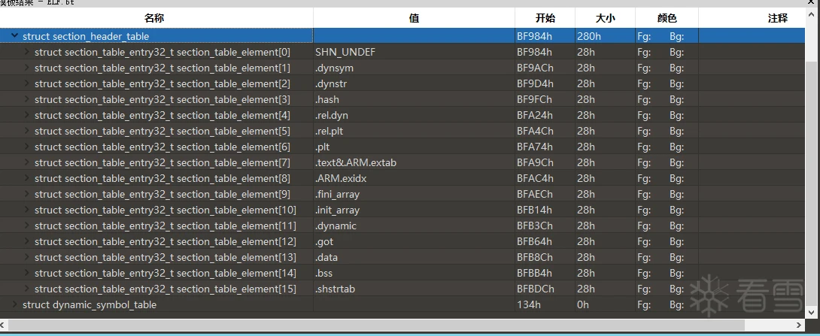This screenshot has width=820, height=336.
Task: Expand section_table_element[3] row
Action: coord(27,99)
